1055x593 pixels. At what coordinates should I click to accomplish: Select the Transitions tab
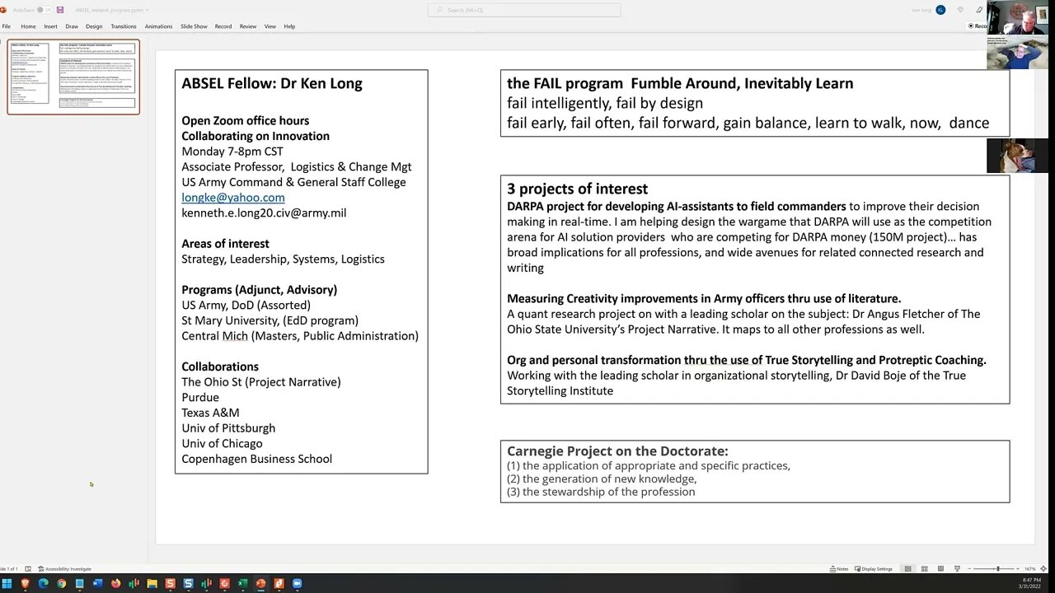coord(124,26)
